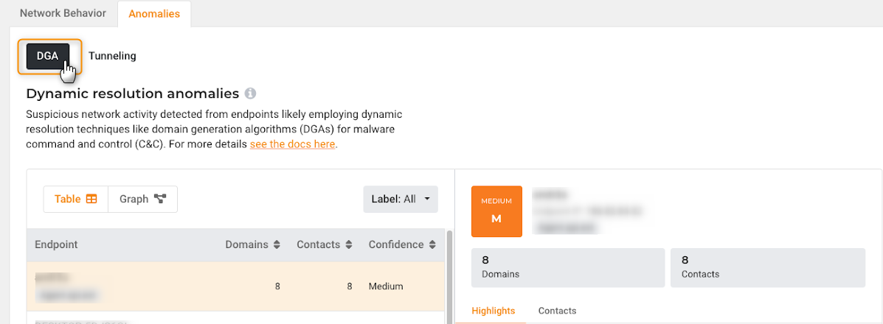The height and width of the screenshot is (324, 883).
Task: Sort table by Domains column arrows
Action: pos(277,244)
